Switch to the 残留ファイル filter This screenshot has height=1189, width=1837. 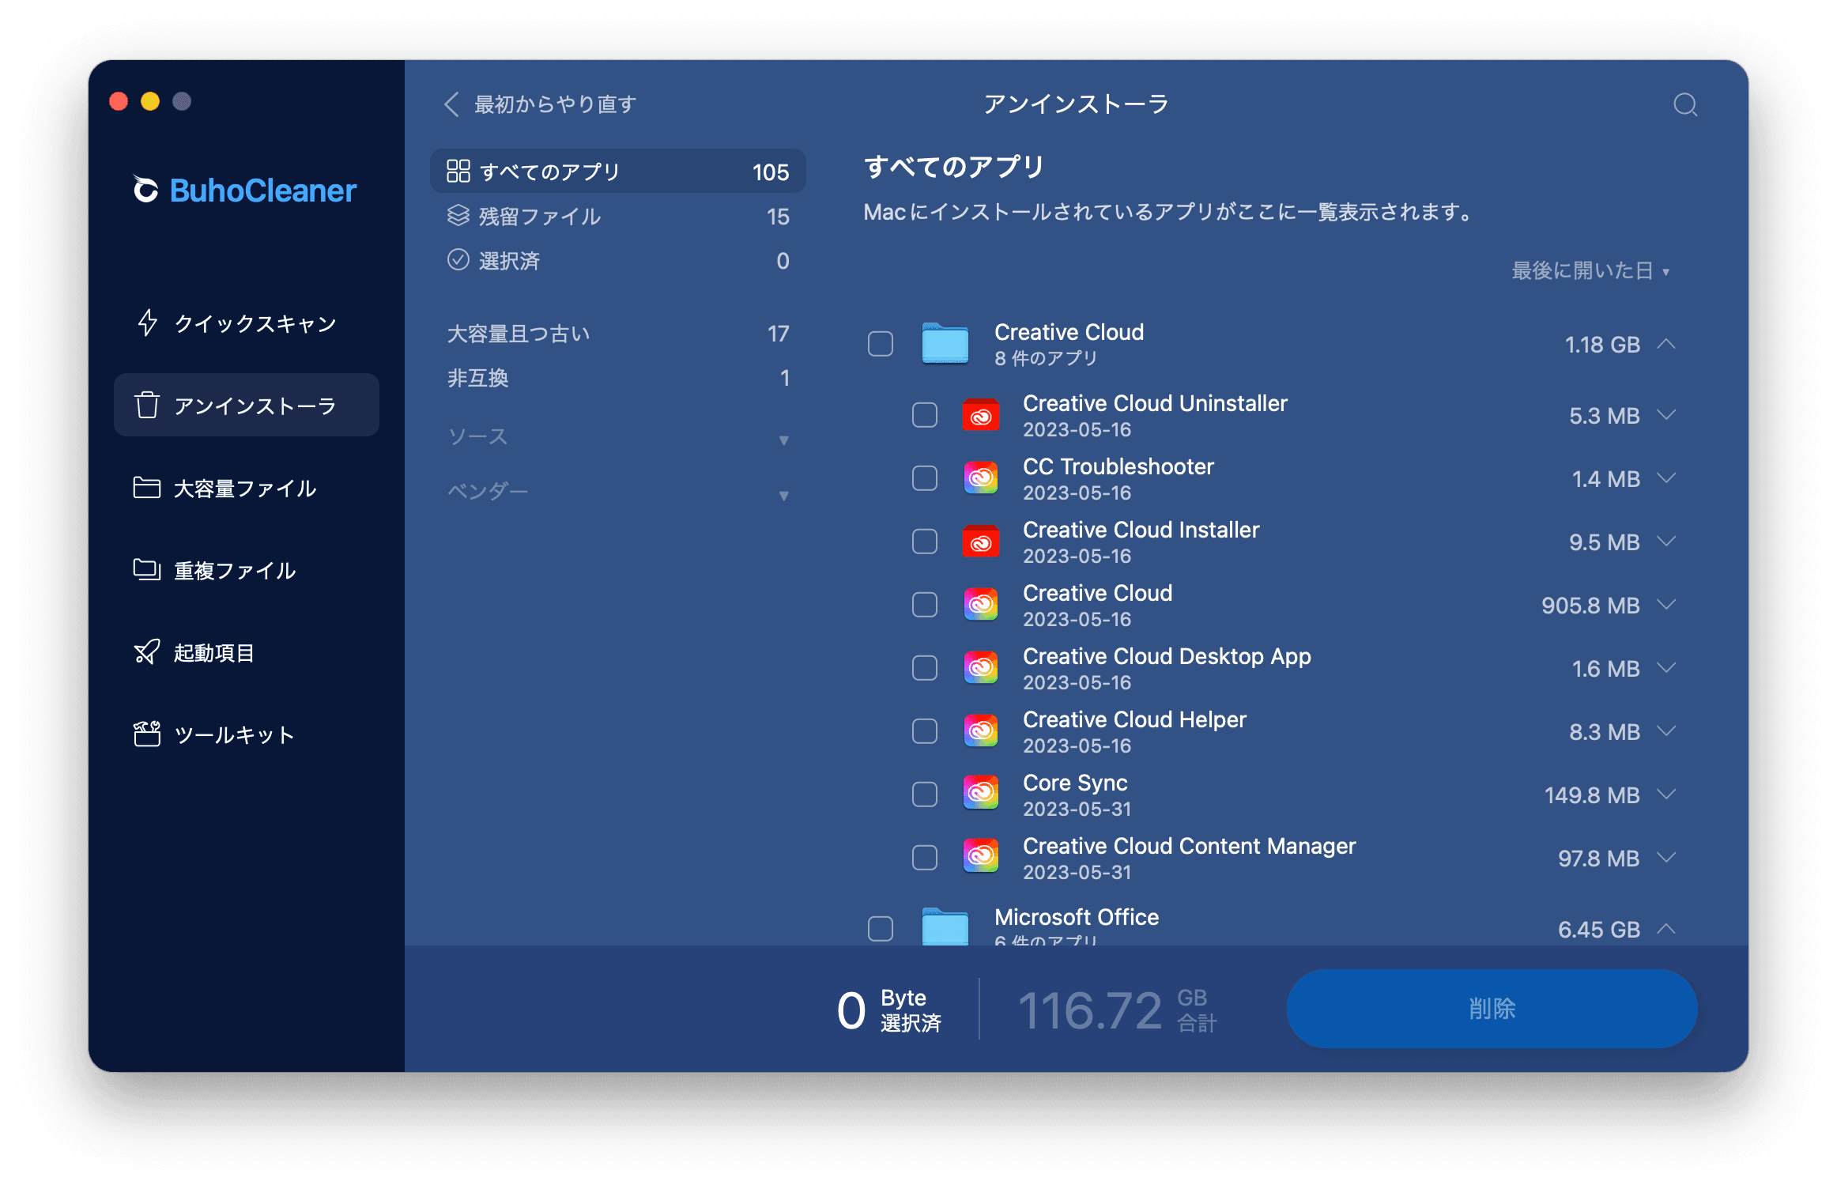[x=538, y=216]
